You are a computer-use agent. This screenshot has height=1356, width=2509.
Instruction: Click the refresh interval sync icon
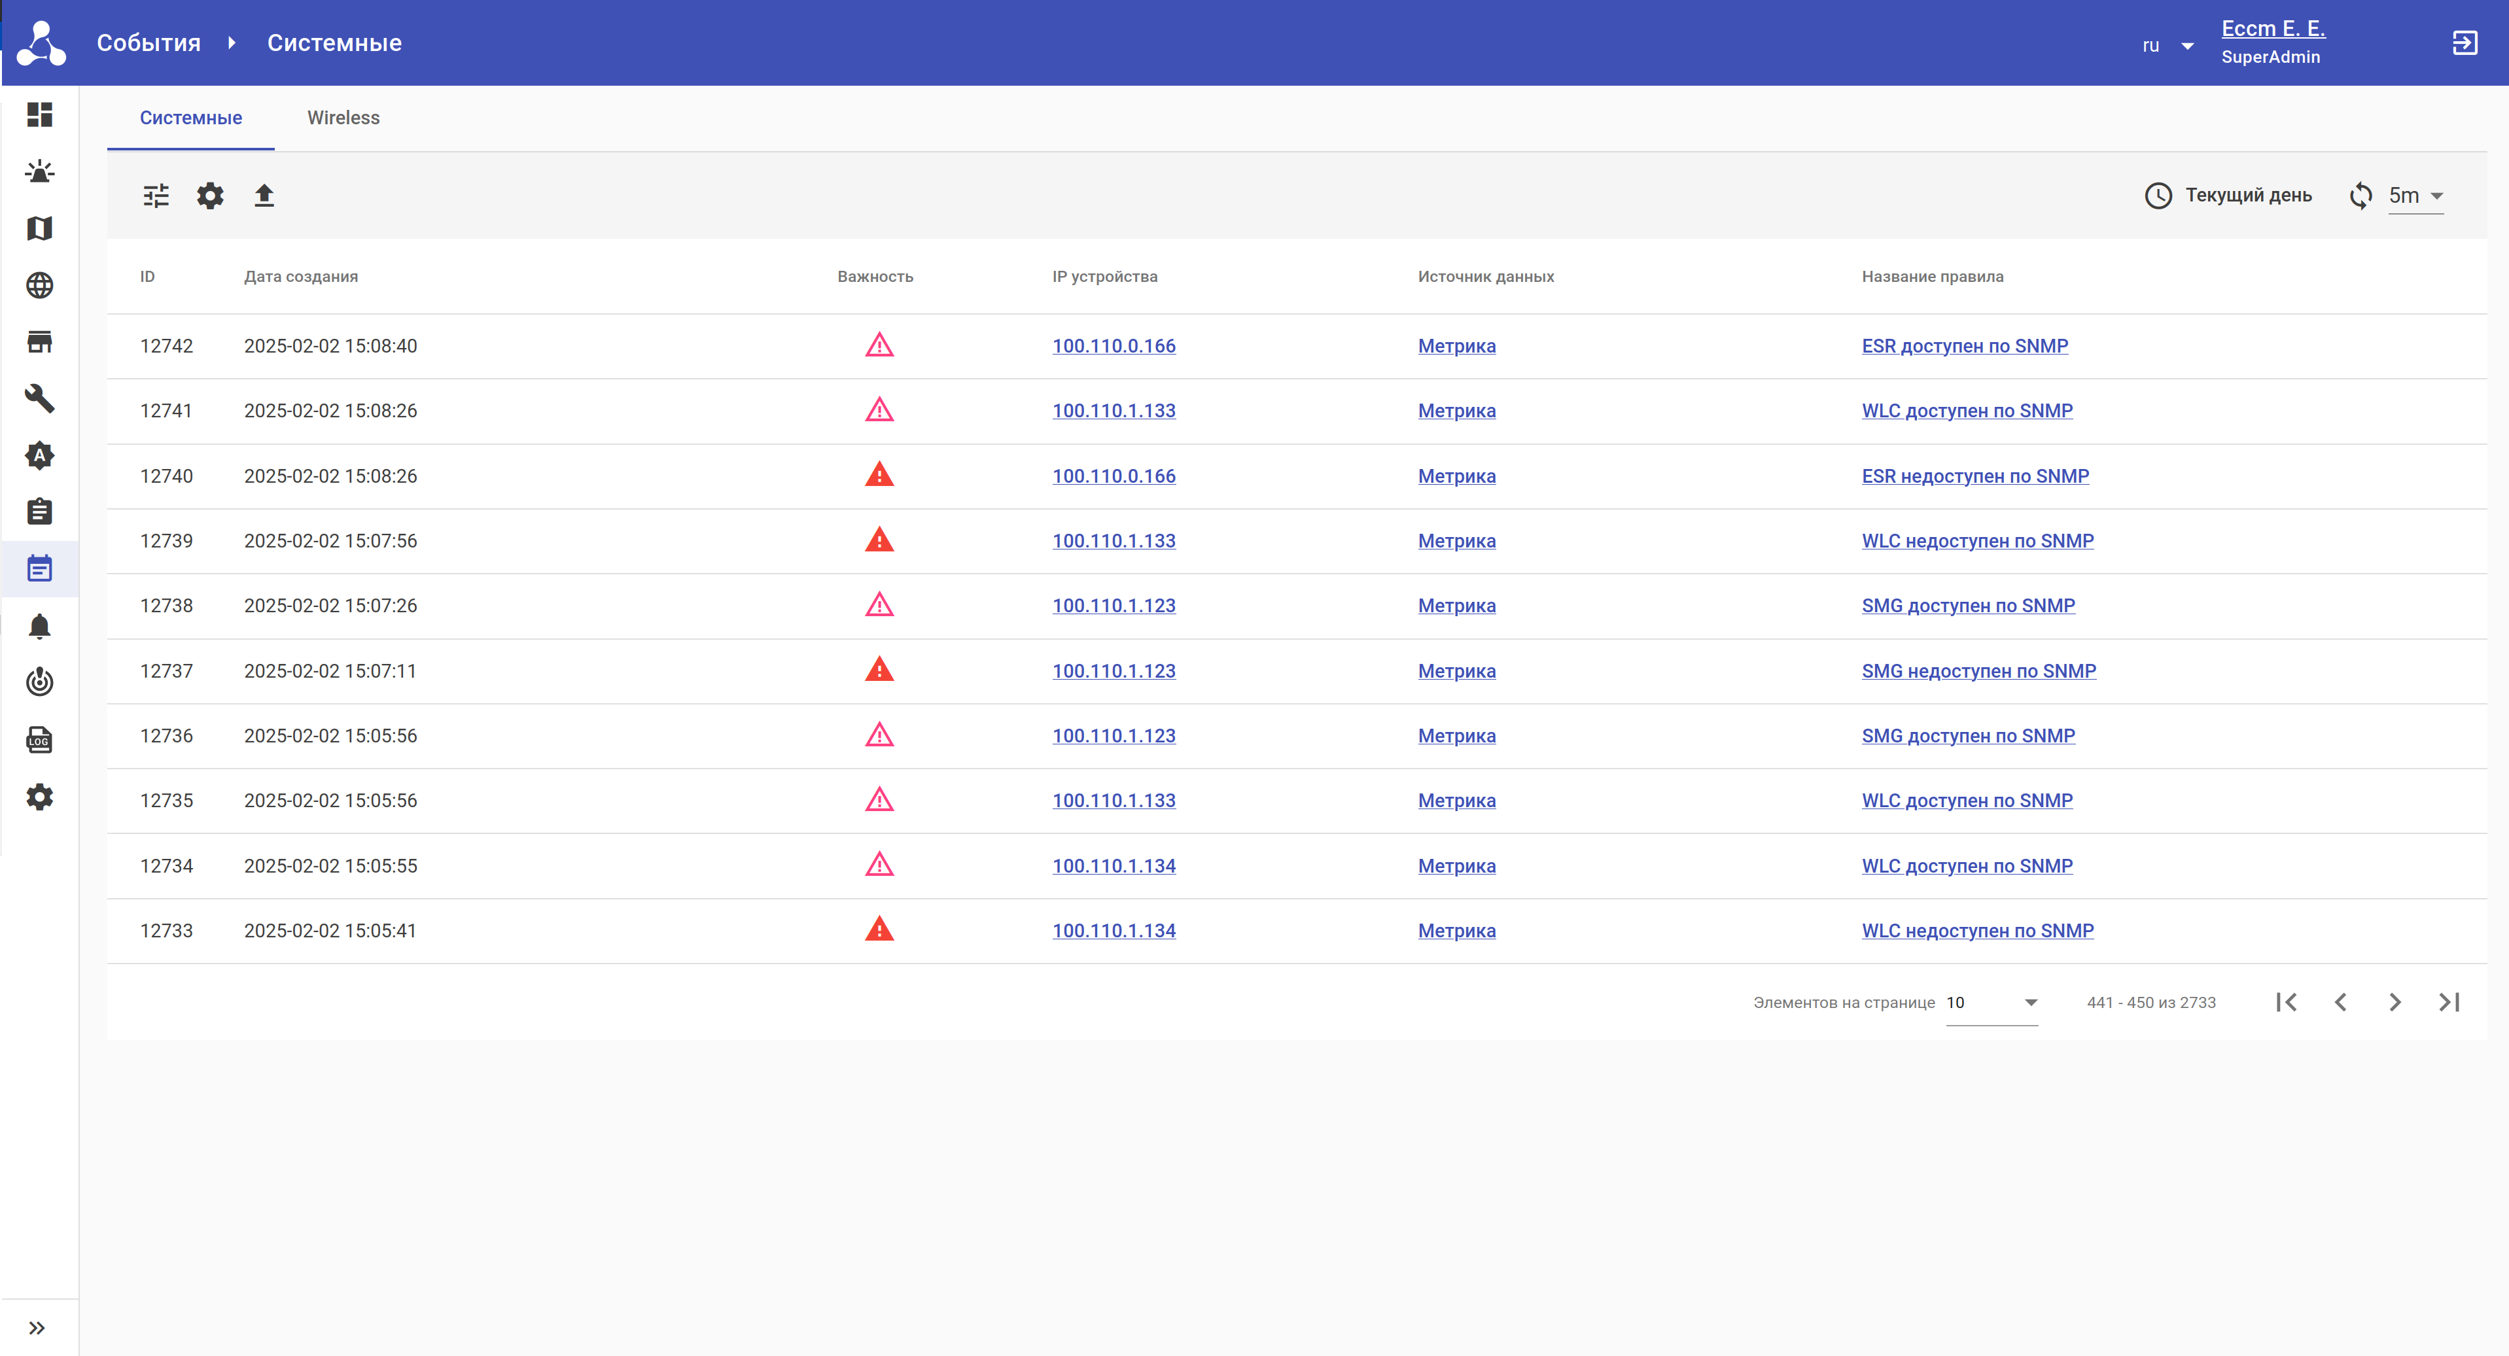coord(2360,196)
